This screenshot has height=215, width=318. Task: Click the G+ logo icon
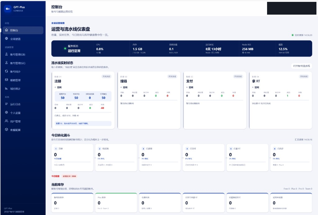click(x=8, y=9)
